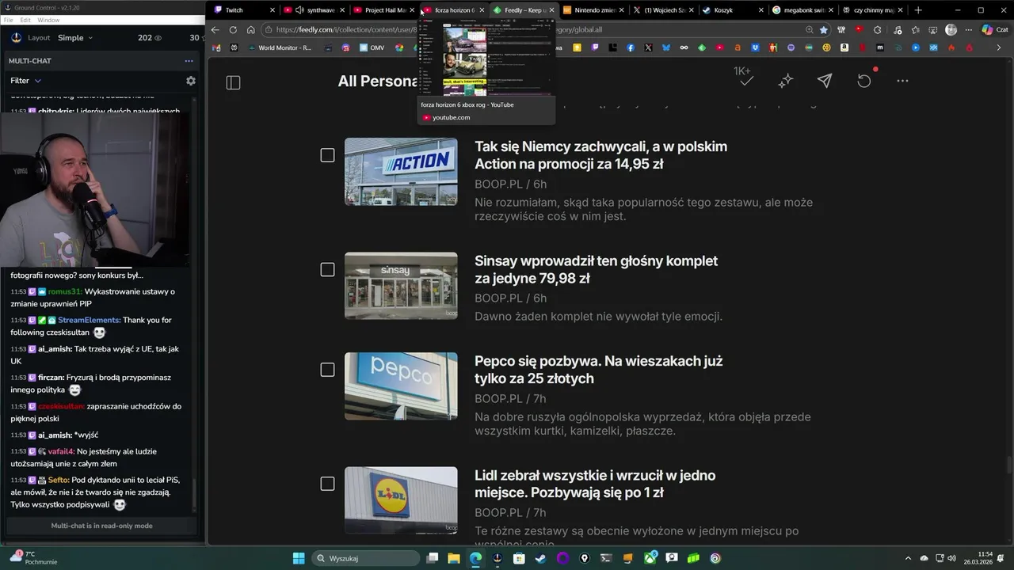Close the forza horizon 6 tab

pos(482,10)
